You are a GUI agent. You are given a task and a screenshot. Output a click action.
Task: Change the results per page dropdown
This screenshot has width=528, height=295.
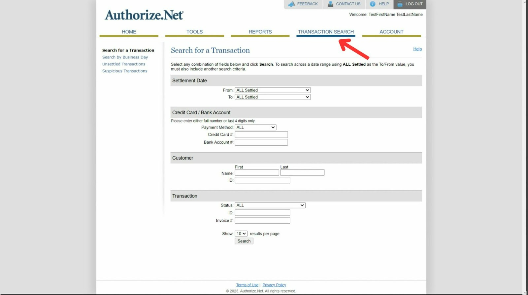(241, 234)
